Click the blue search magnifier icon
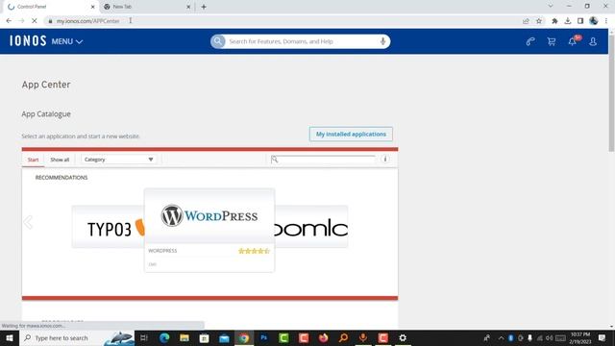 218,41
